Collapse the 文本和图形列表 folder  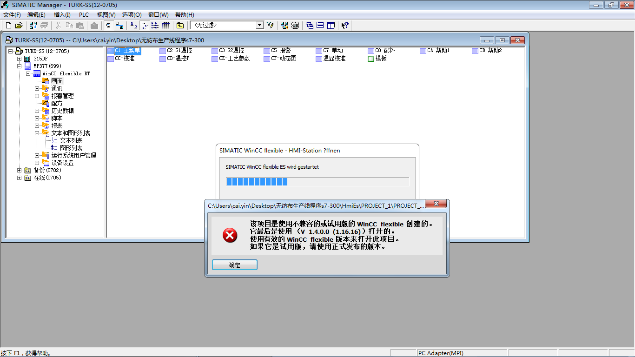37,133
